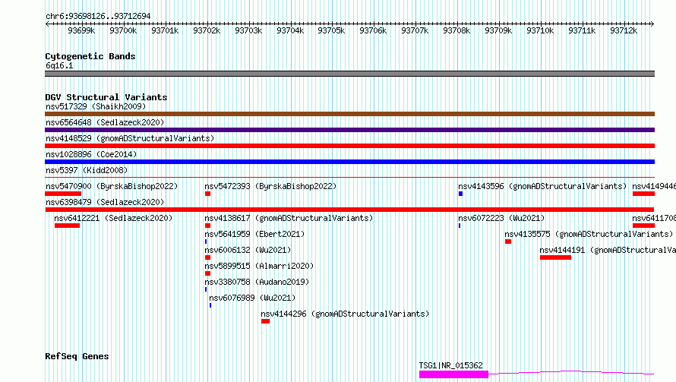
Task: Select the red marker under nsv4135575
Action: coord(508,242)
